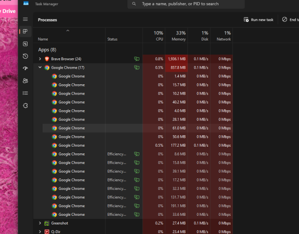Image resolution: width=299 pixels, height=234 pixels.
Task: Click the efficiency leaf icon on Brave Browser row
Action: (x=137, y=59)
